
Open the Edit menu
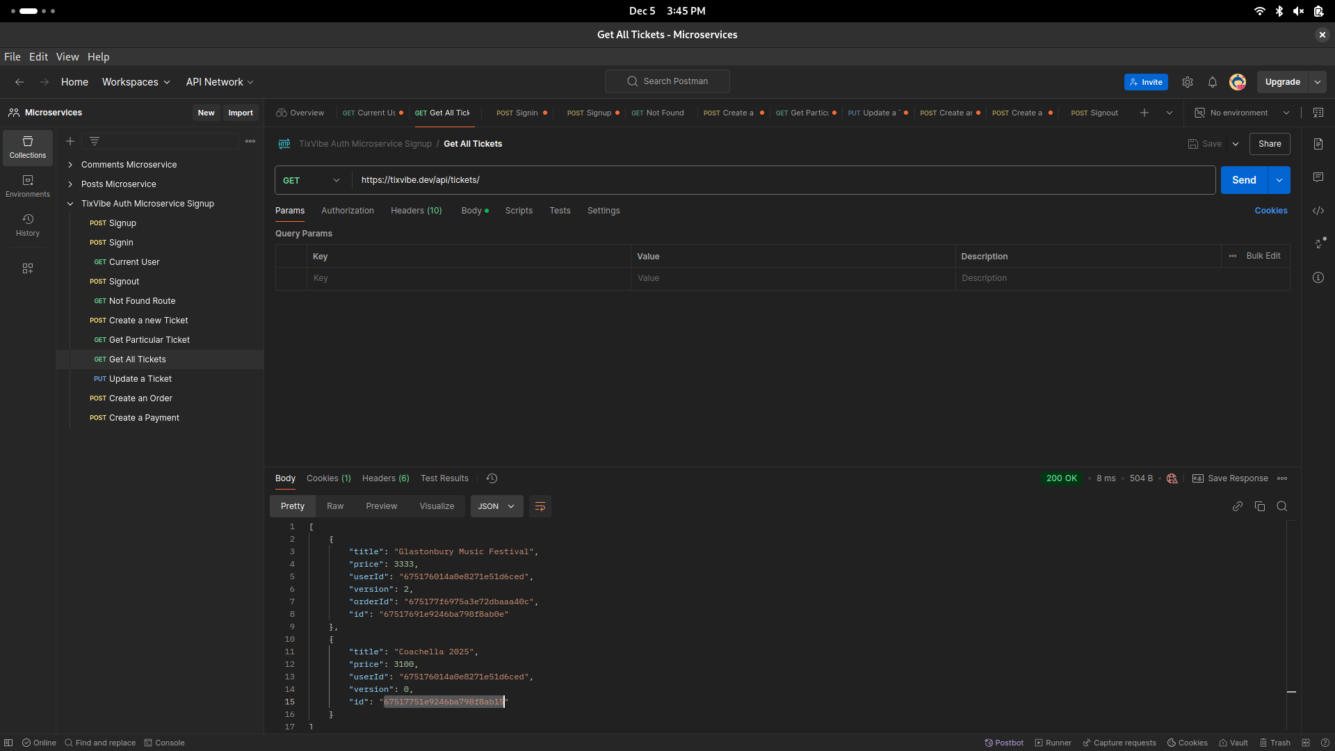pos(38,57)
